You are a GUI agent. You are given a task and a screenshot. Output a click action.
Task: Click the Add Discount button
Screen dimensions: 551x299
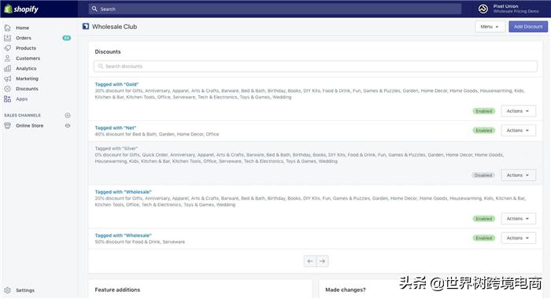coord(528,27)
